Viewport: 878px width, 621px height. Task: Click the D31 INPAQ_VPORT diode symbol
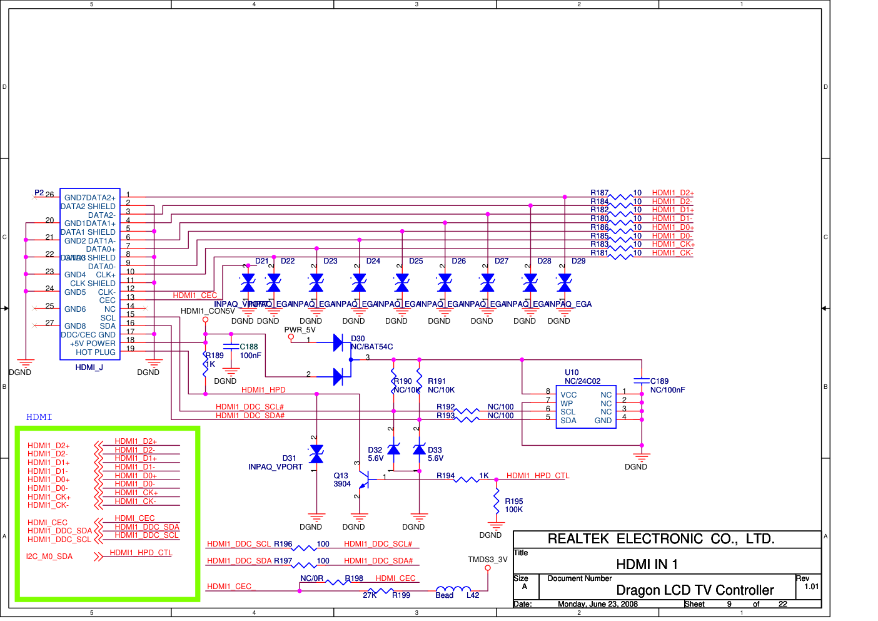point(316,454)
